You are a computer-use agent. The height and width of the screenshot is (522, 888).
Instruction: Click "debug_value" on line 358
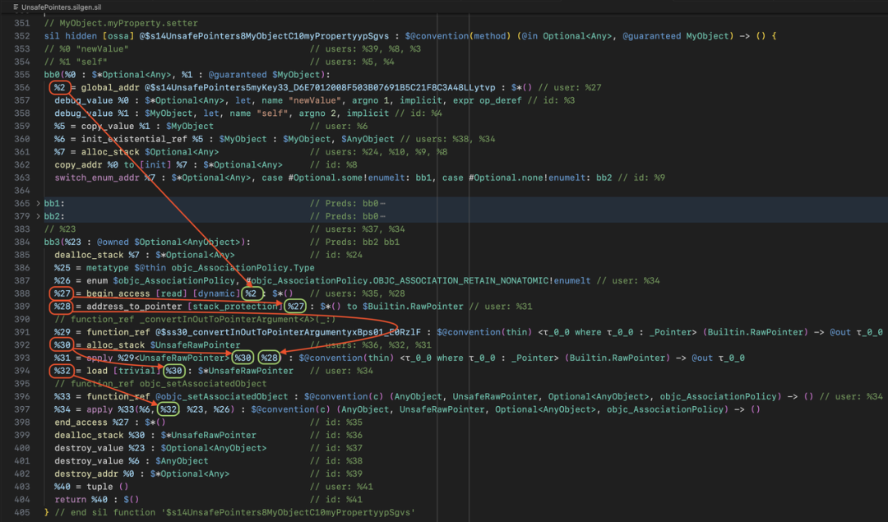83,113
